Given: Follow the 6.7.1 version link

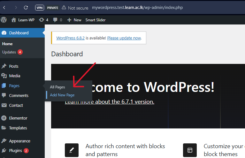Looking at the screenshot, I should coord(110,102).
